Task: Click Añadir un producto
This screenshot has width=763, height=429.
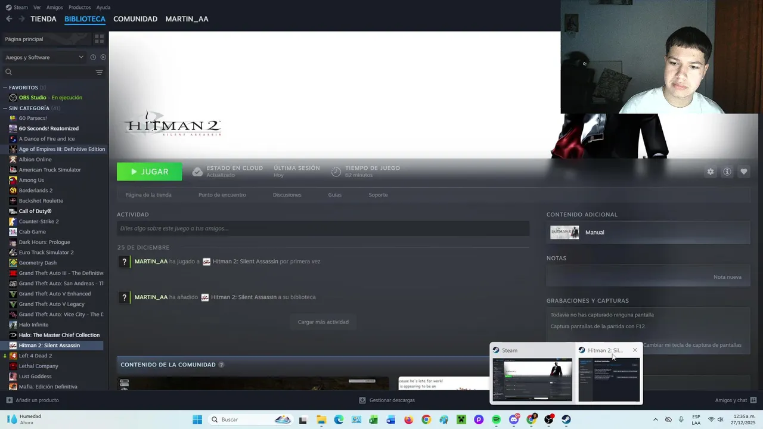Action: pos(32,400)
